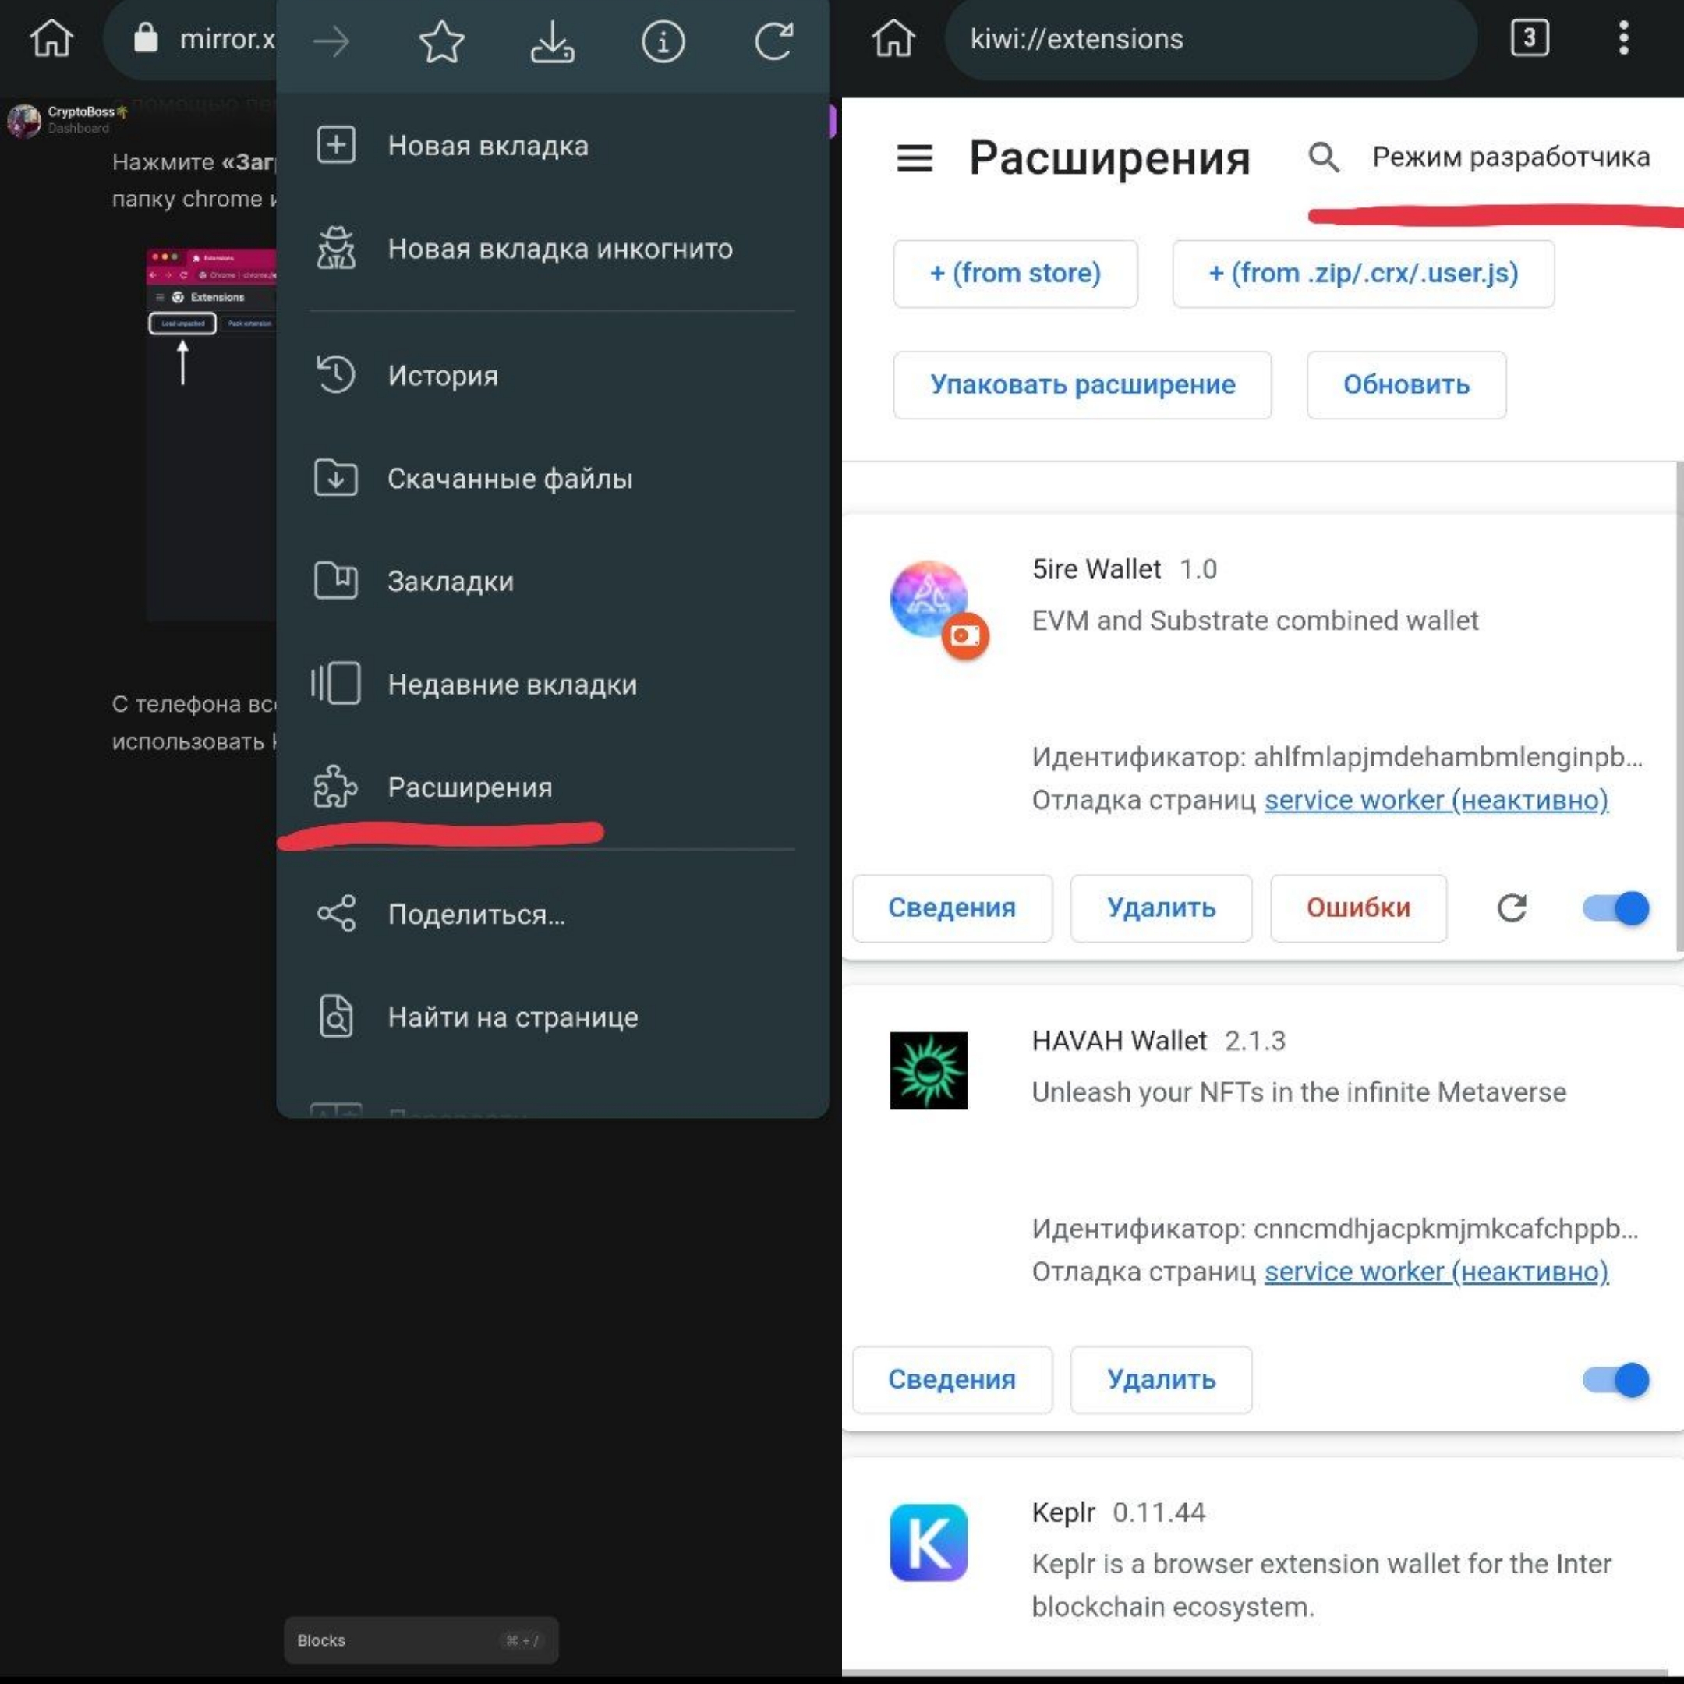Screen dimensions: 1684x1684
Task: Tap the incognito spy icon
Action: 335,248
